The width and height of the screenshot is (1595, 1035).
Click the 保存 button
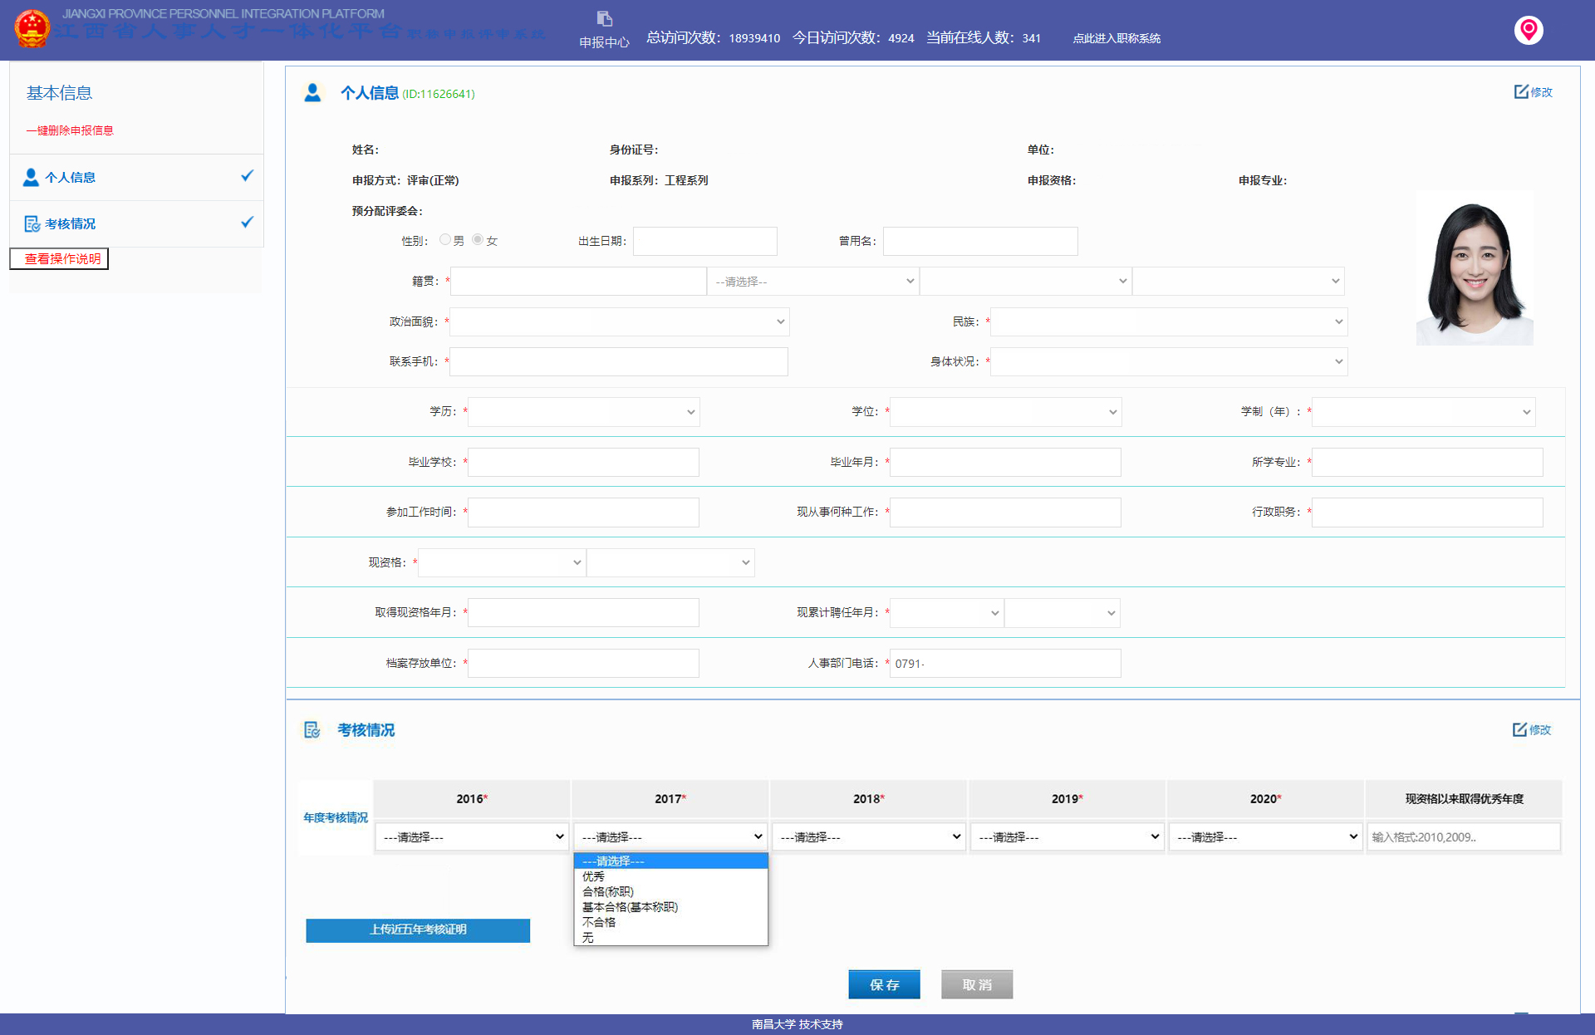(884, 984)
